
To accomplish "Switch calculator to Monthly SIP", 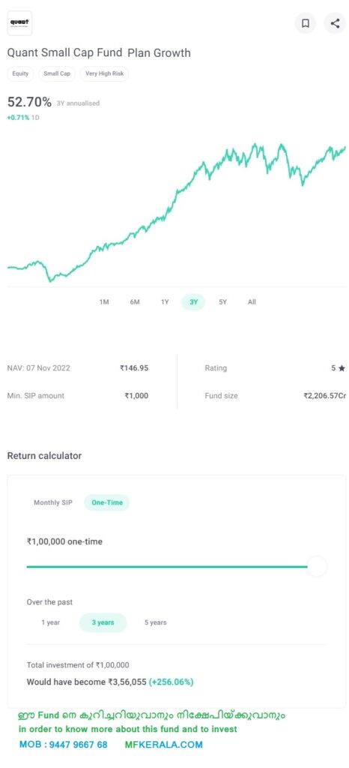I will pos(52,502).
